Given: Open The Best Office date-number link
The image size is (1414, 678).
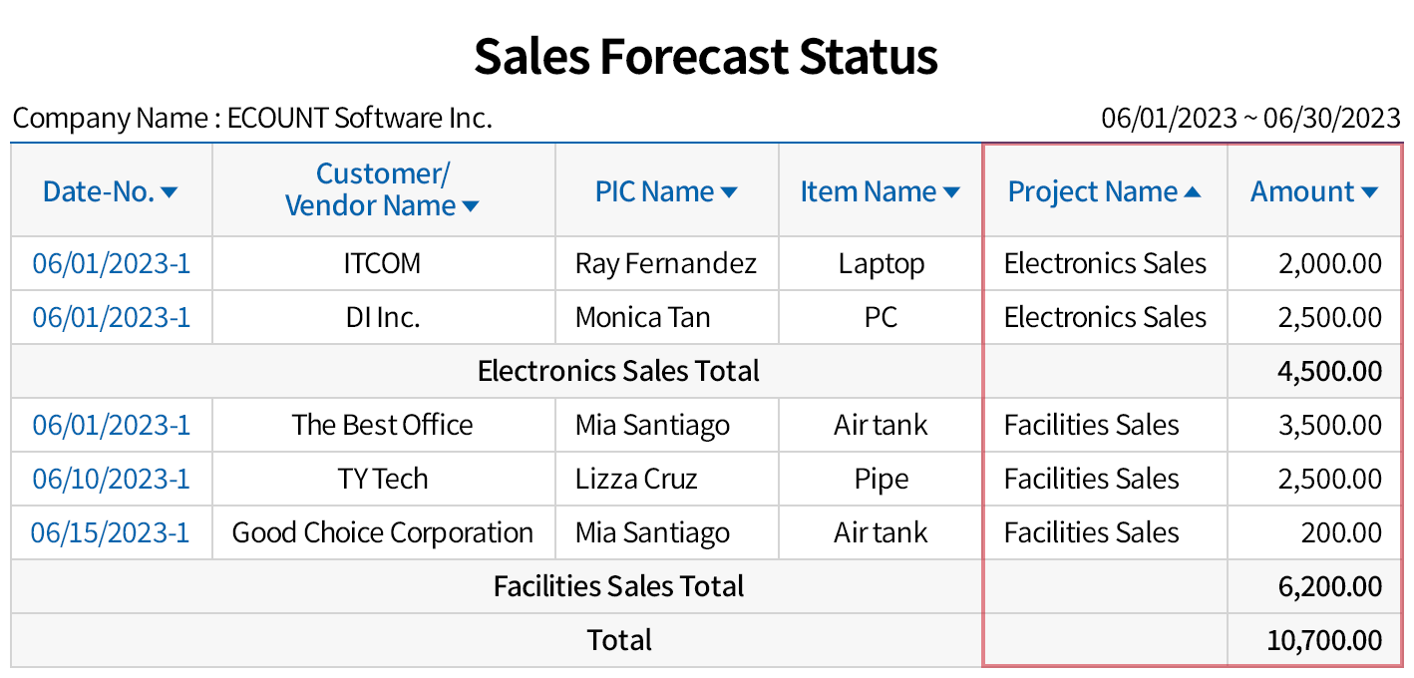Looking at the screenshot, I should pyautogui.click(x=111, y=426).
